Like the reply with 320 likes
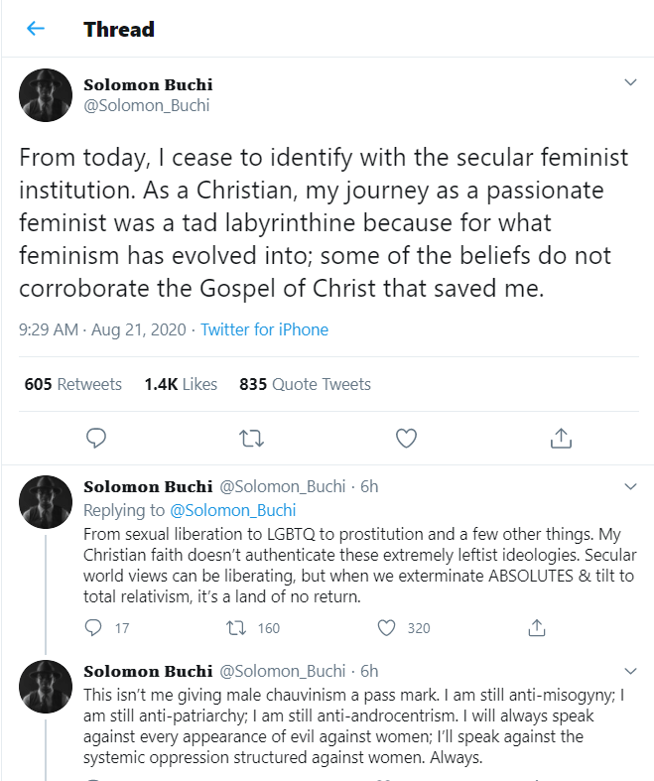Screen dimensions: 654x781 [387, 627]
